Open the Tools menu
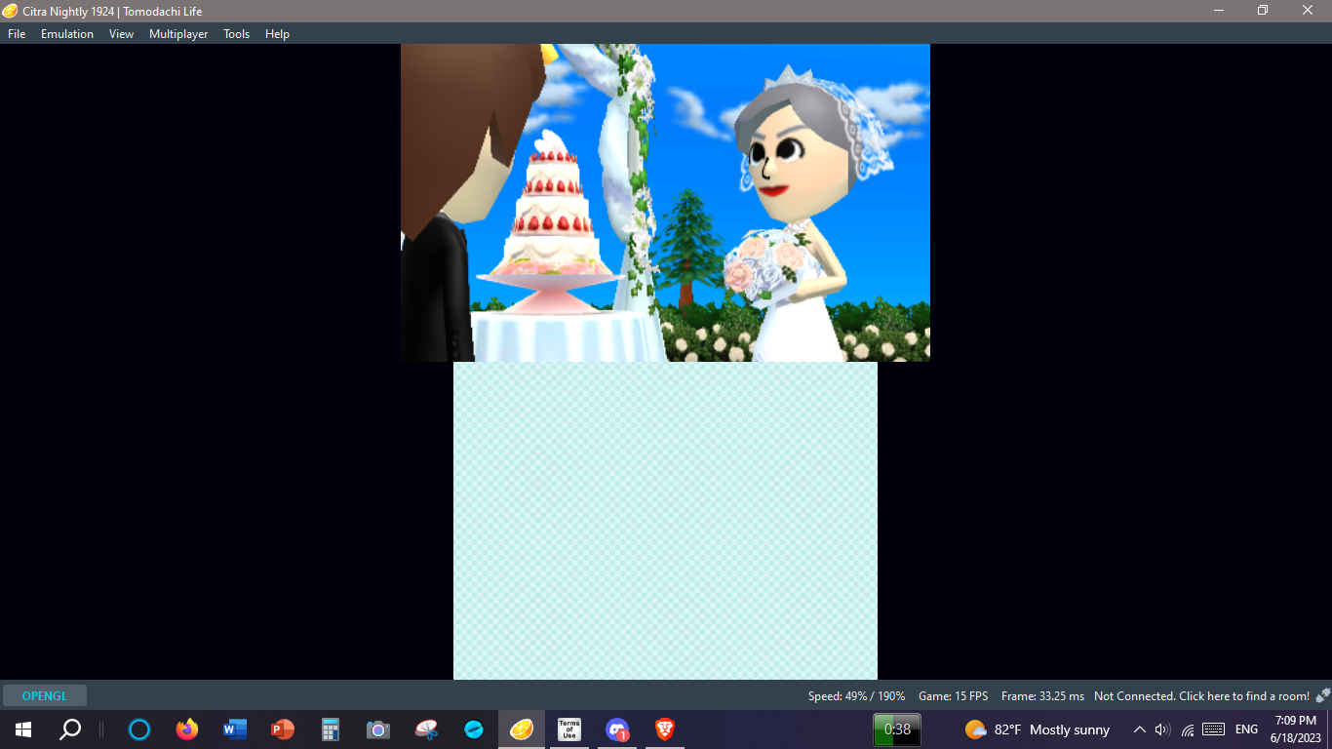1332x749 pixels. coord(236,34)
